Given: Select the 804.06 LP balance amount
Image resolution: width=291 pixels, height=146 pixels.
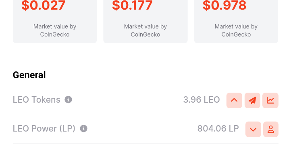Looking at the screenshot, I should coord(218,129).
